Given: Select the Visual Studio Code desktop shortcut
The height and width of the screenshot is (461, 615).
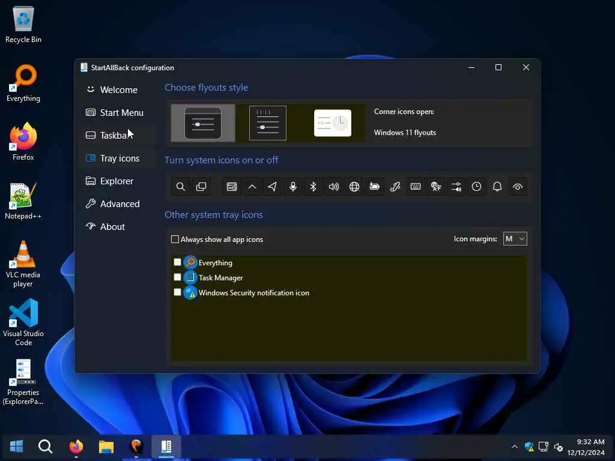Looking at the screenshot, I should 23,322.
